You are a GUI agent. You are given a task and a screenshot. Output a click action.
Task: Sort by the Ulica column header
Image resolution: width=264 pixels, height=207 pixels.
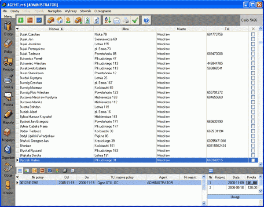(x=125, y=29)
